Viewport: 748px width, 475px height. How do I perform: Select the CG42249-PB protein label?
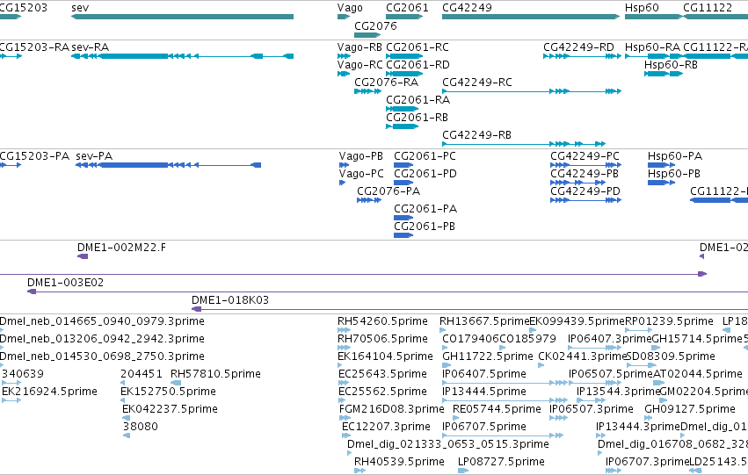[585, 174]
